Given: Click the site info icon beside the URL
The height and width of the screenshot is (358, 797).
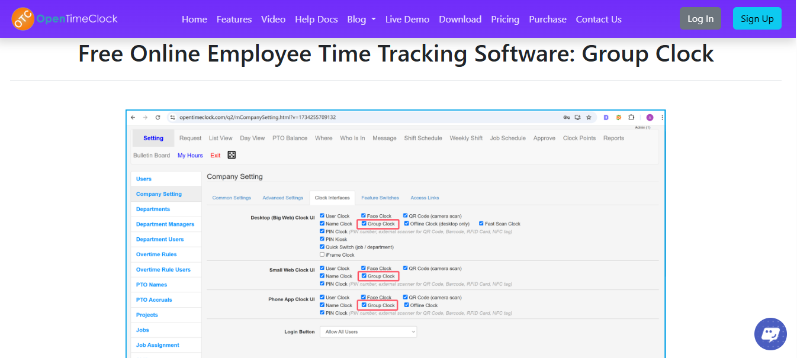Looking at the screenshot, I should (x=173, y=117).
